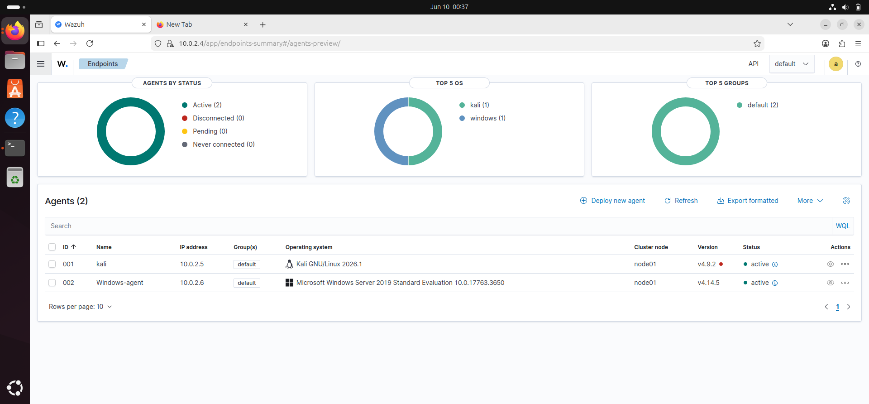View details eye icon for kali agent
Image resolution: width=869 pixels, height=404 pixels.
click(x=831, y=264)
